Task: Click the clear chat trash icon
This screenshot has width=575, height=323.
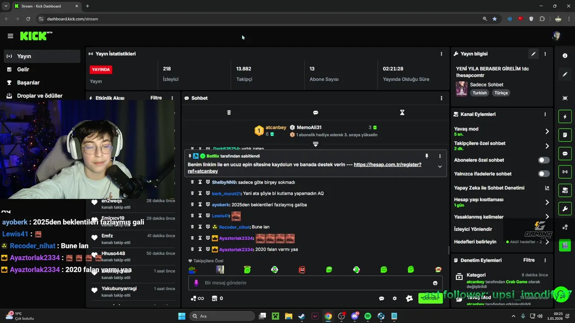Action: [229, 113]
